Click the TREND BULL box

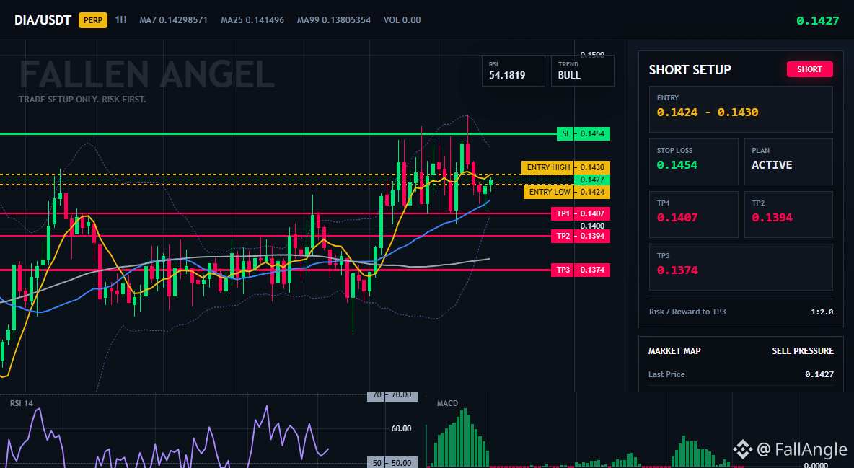pos(582,71)
